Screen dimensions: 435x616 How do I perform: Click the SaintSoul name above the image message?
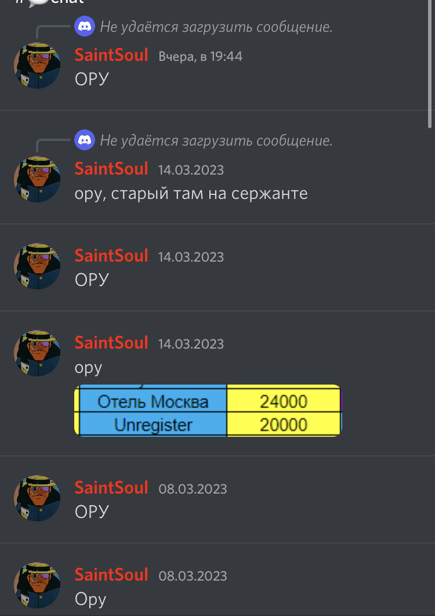111,343
